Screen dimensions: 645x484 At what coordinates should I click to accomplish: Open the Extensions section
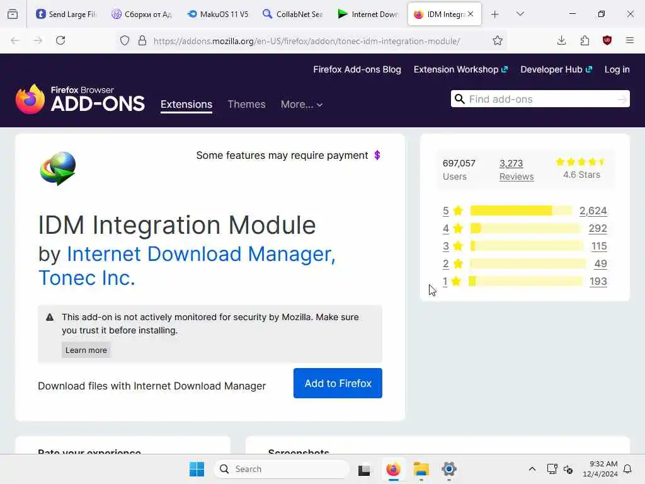[186, 105]
